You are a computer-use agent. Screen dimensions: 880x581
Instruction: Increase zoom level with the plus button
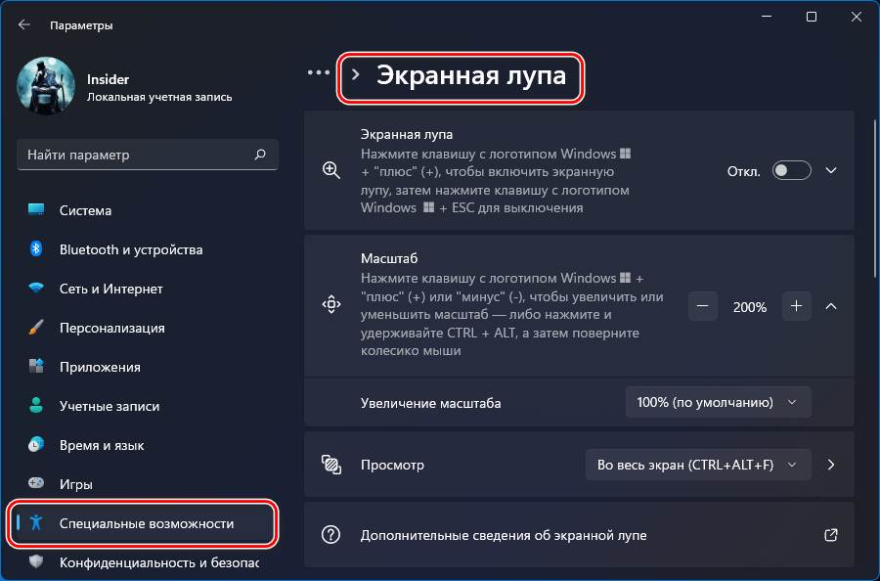[796, 306]
